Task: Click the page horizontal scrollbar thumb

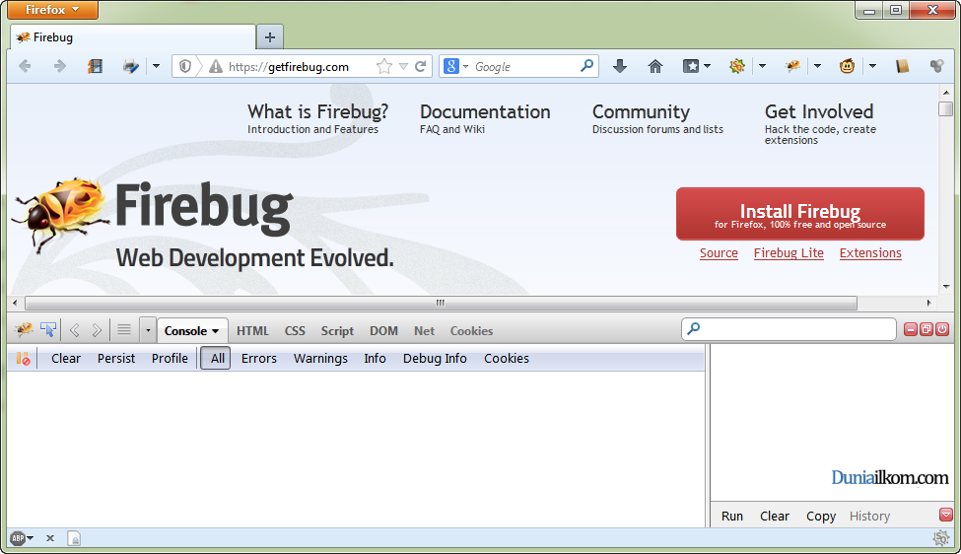Action: click(x=441, y=303)
